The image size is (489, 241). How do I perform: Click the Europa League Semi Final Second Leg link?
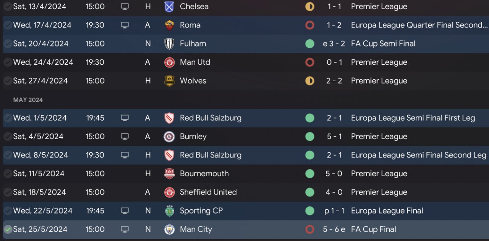click(418, 155)
